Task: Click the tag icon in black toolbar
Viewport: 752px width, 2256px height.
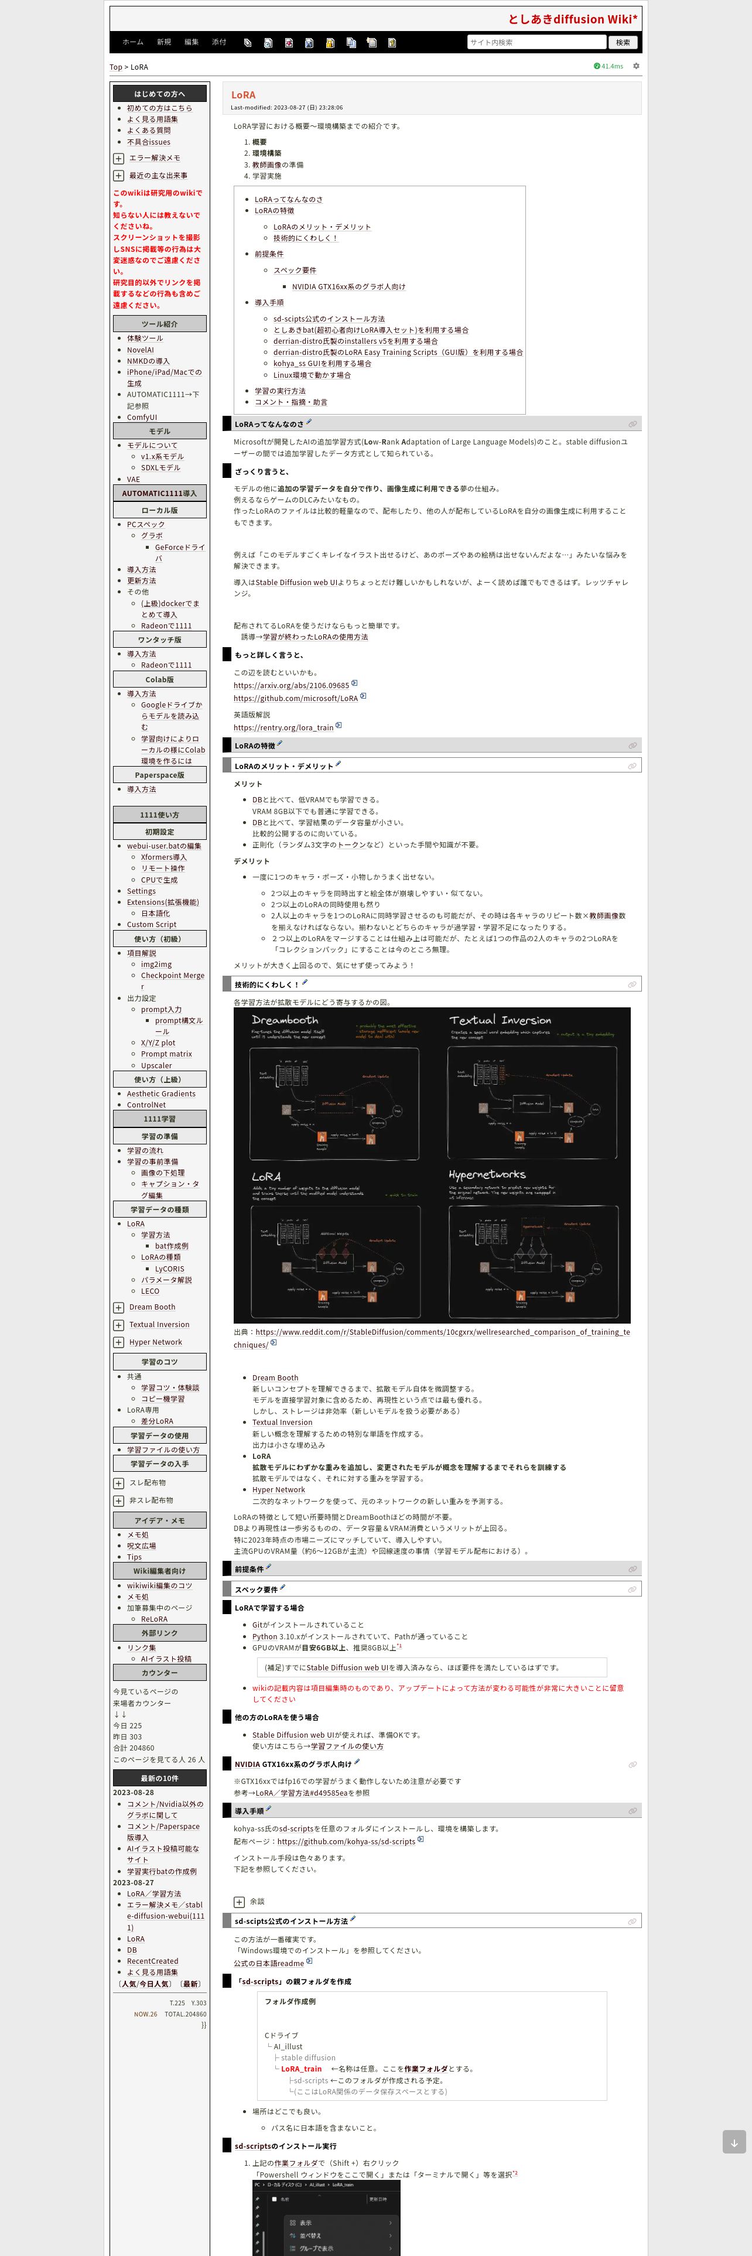Action: click(x=248, y=43)
